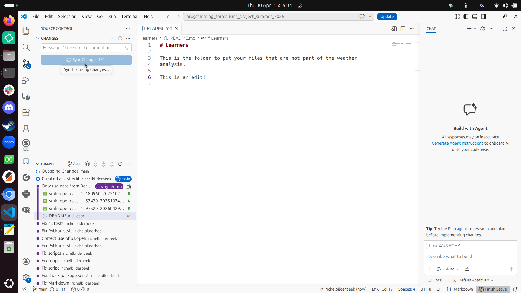521x293 pixels.
Task: Open Generate Agent Instructions link
Action: 457,143
